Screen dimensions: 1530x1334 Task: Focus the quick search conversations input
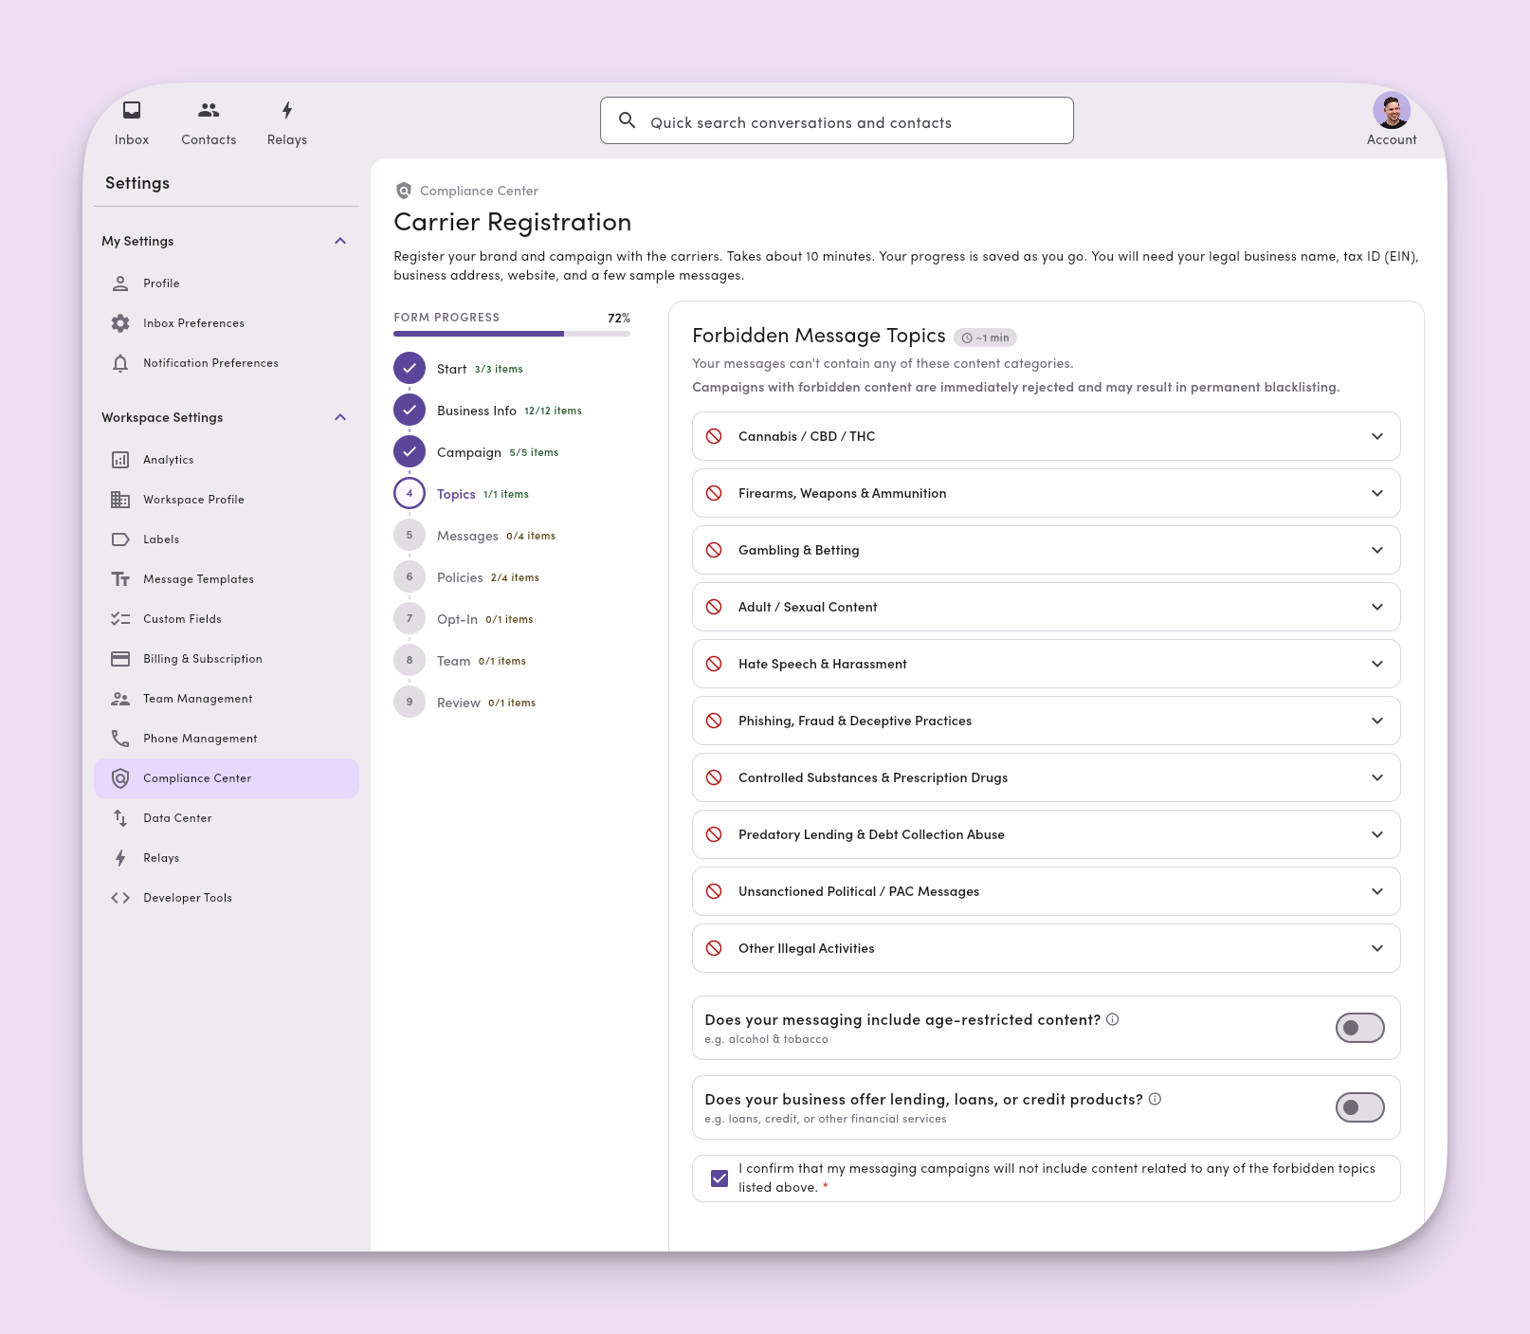click(x=837, y=120)
